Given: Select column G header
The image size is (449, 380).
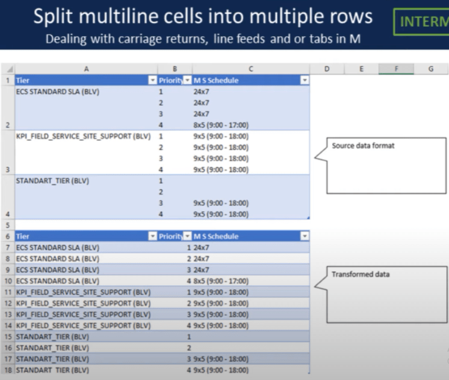Looking at the screenshot, I should pos(430,69).
